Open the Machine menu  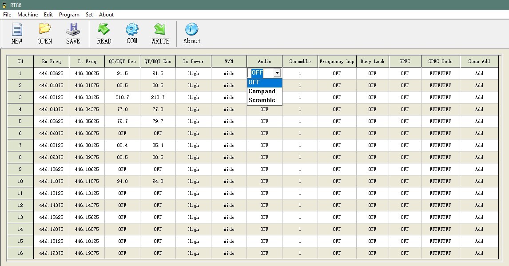coord(28,15)
